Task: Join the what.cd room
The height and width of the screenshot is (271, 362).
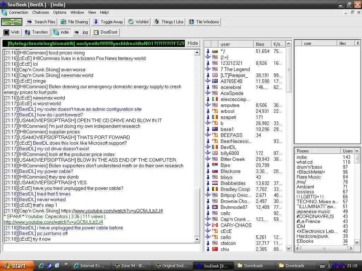Action: (304, 162)
